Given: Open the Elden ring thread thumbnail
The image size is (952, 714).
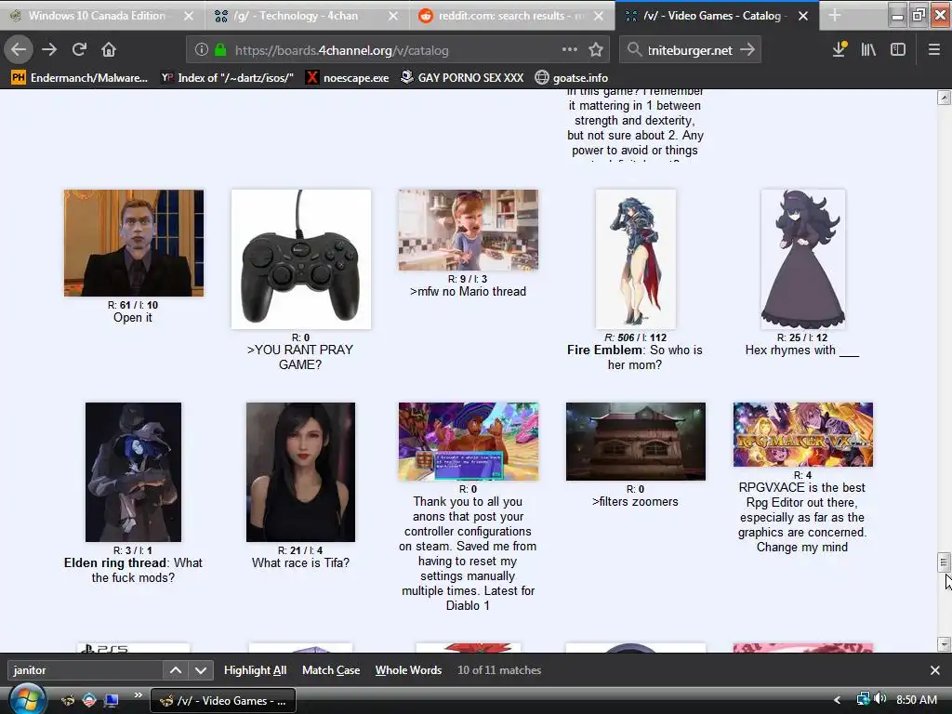Looking at the screenshot, I should pyautogui.click(x=134, y=472).
